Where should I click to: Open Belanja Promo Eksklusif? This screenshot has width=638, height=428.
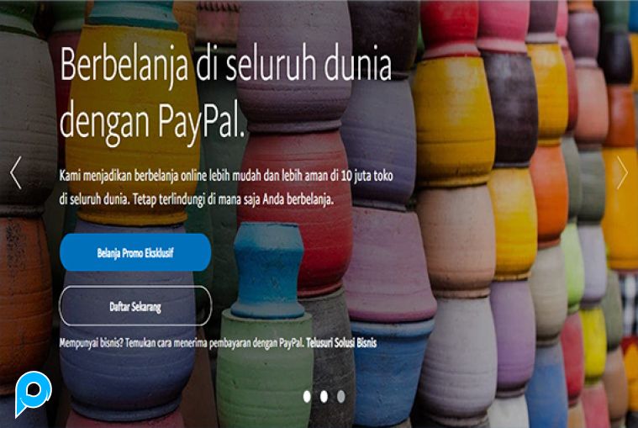[135, 252]
